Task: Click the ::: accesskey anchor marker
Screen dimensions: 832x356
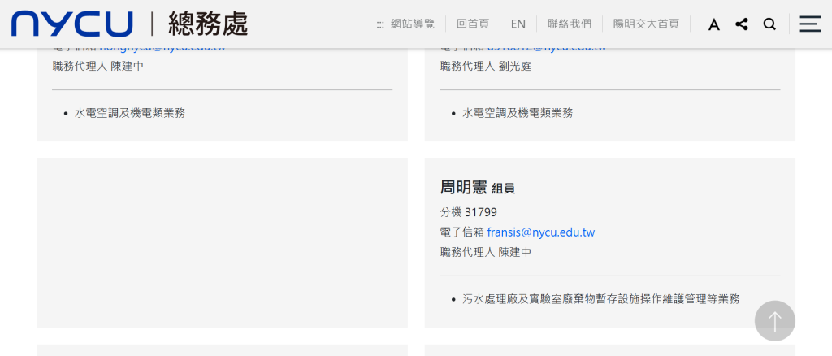Action: [x=380, y=24]
